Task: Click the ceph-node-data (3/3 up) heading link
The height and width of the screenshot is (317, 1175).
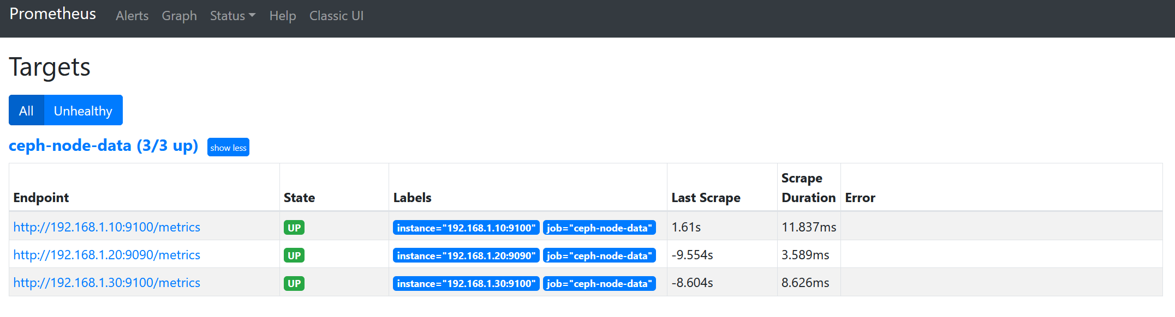Action: (103, 146)
